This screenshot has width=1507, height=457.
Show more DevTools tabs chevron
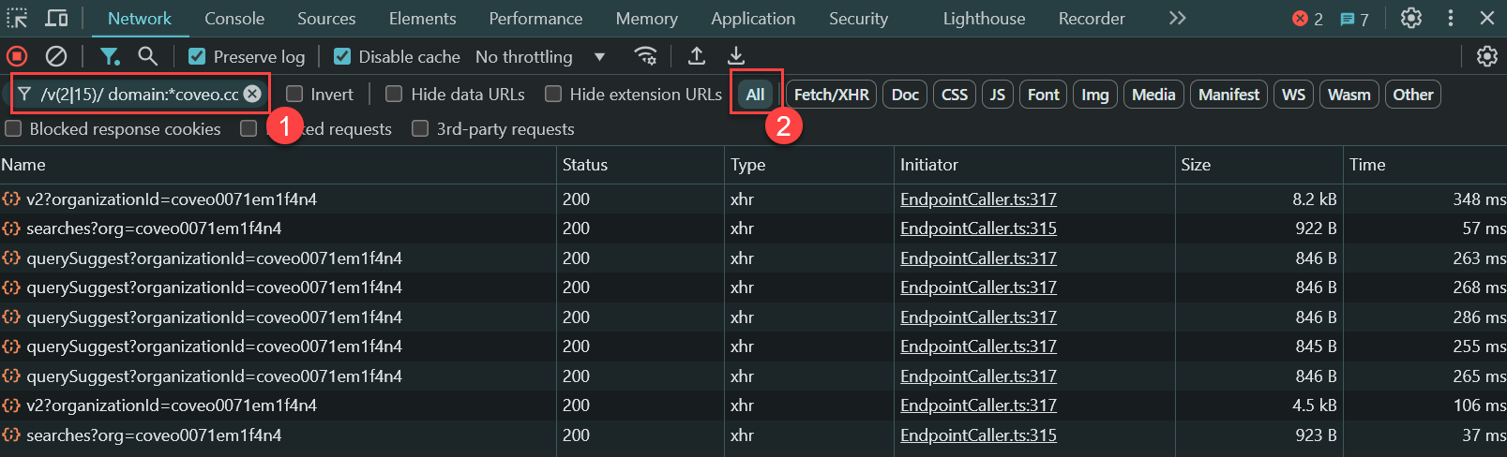tap(1177, 18)
